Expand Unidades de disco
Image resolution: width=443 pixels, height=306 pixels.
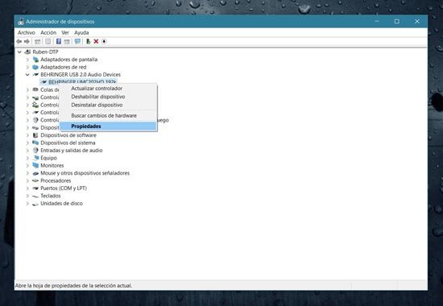pos(27,204)
